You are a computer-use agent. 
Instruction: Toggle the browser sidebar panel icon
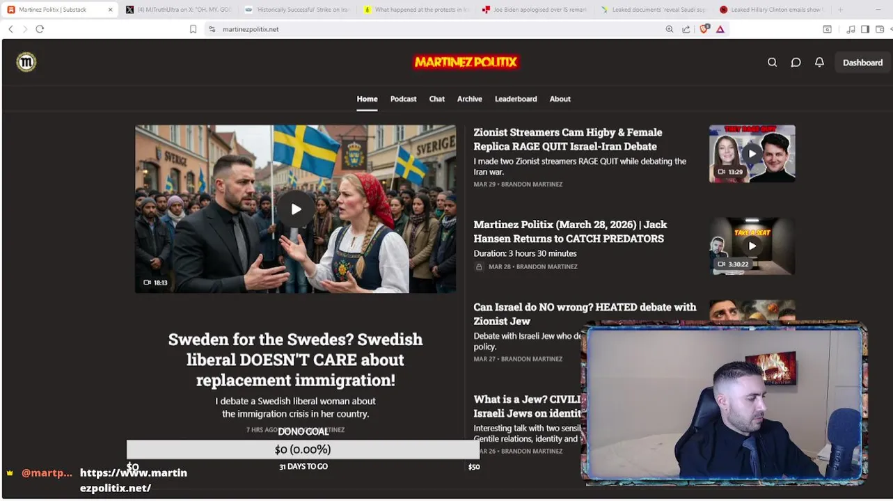[865, 29]
